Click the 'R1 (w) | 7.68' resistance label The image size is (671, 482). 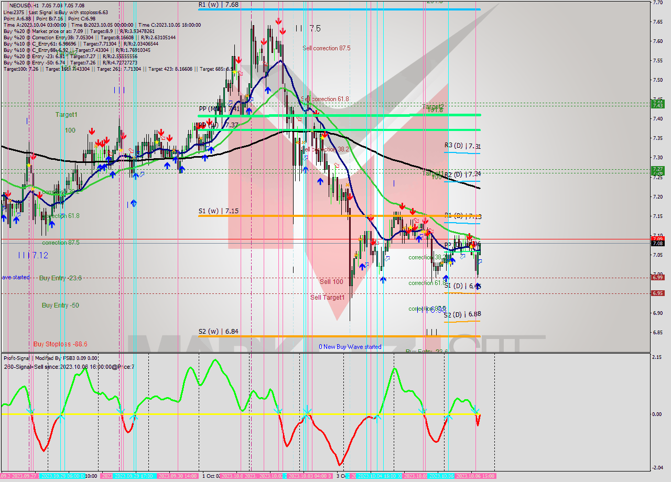(x=219, y=4)
